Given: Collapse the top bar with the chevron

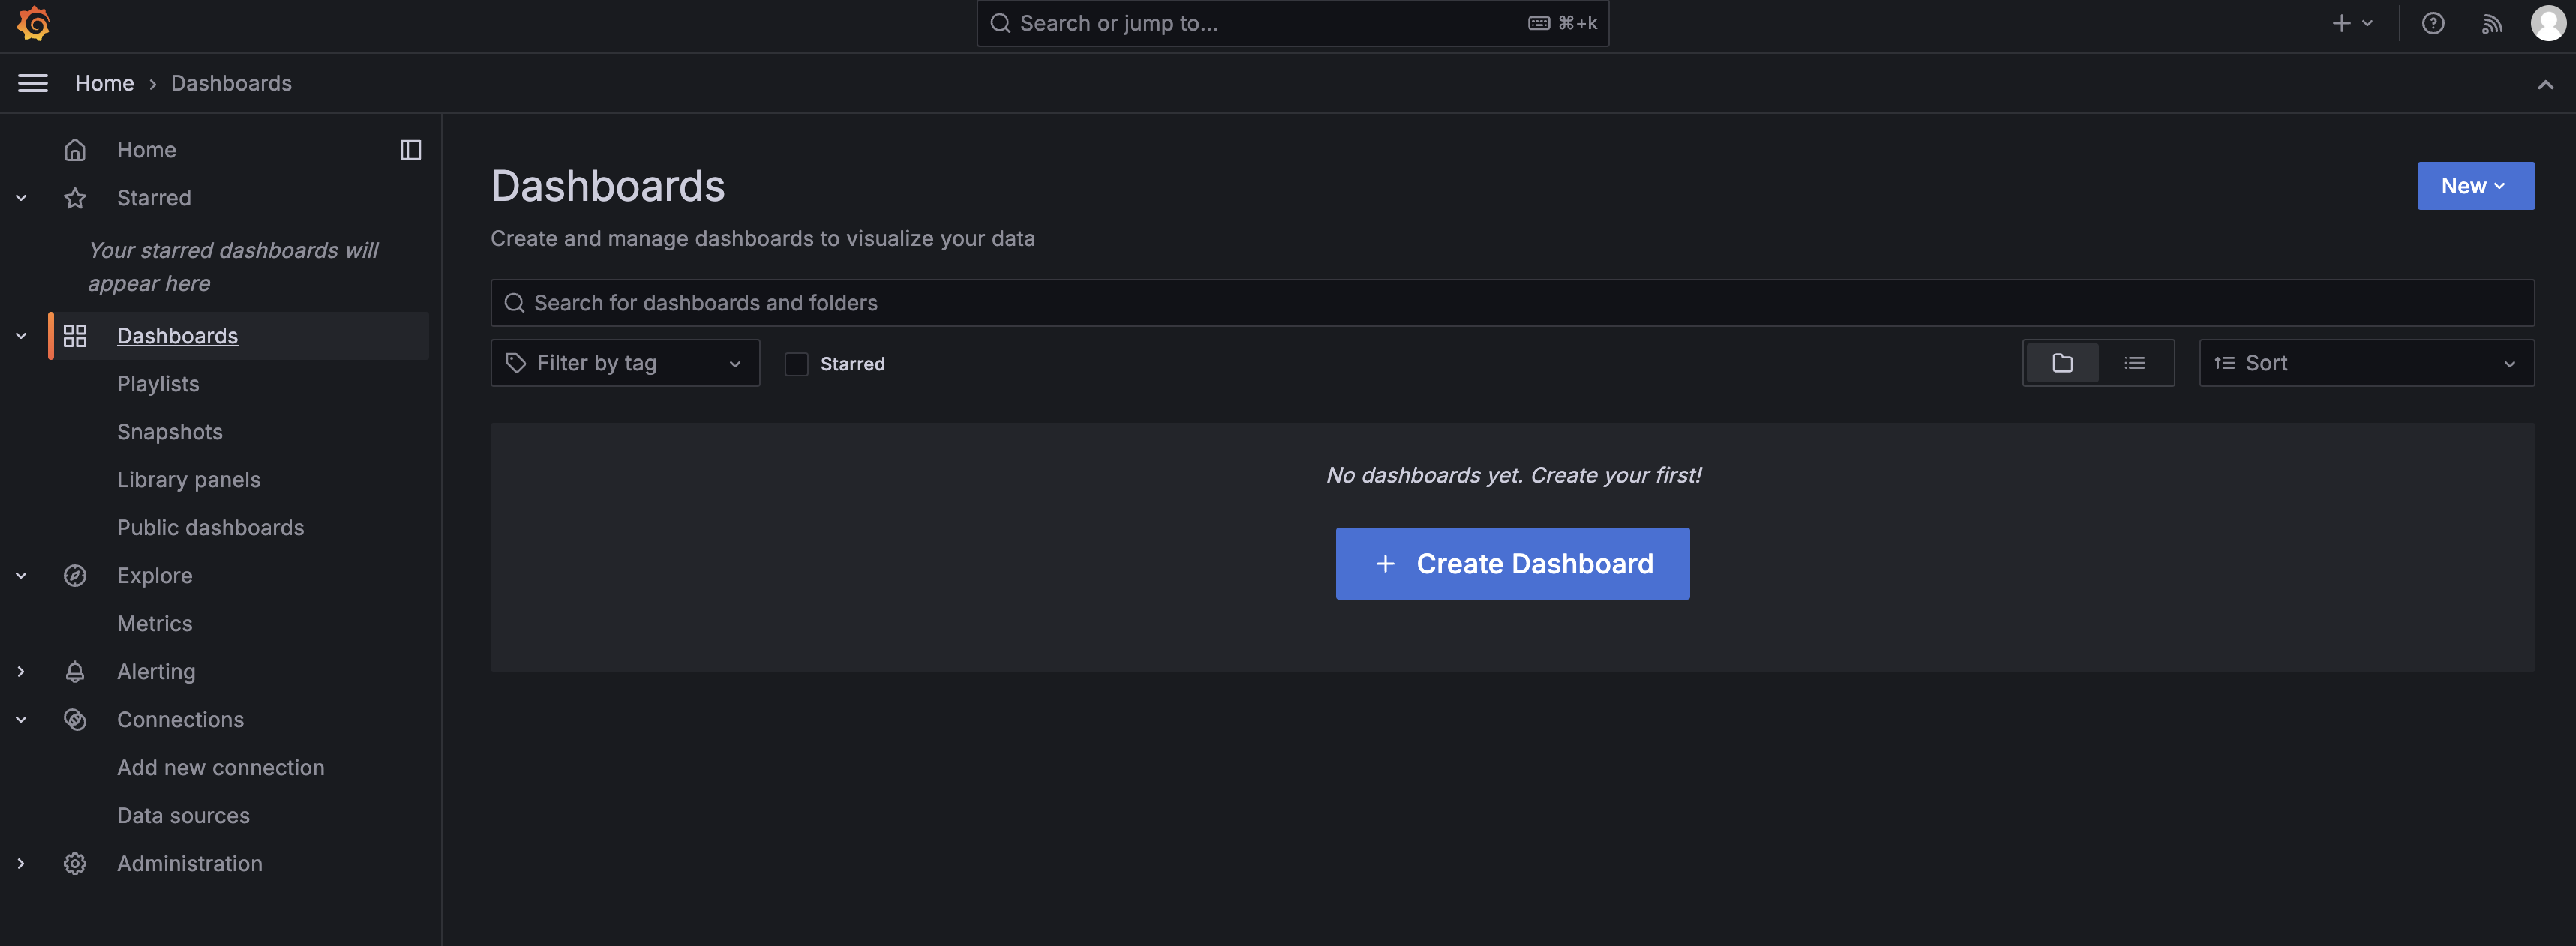Looking at the screenshot, I should (2545, 85).
